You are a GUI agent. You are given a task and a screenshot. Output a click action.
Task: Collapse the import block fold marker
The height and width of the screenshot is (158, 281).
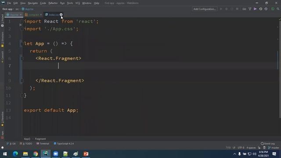22,22
